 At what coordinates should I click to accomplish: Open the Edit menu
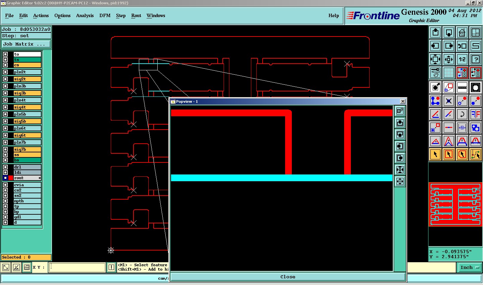23,15
